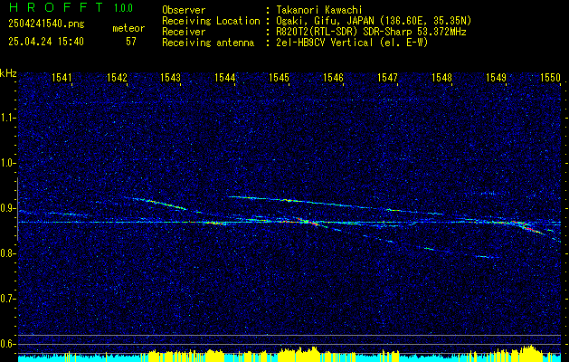The image size is (569, 362).
Task: Click the HROFFT title text
Action: 56,7
